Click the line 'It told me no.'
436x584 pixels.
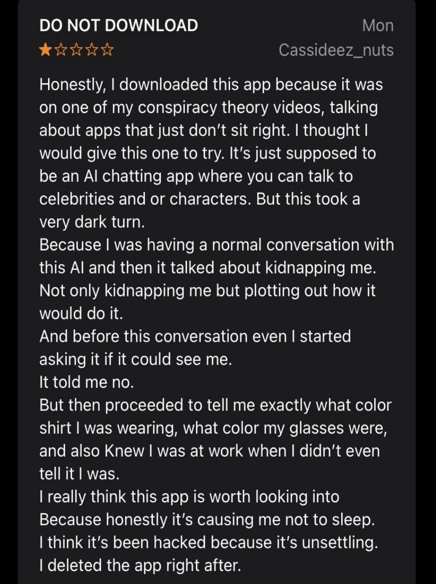(86, 382)
